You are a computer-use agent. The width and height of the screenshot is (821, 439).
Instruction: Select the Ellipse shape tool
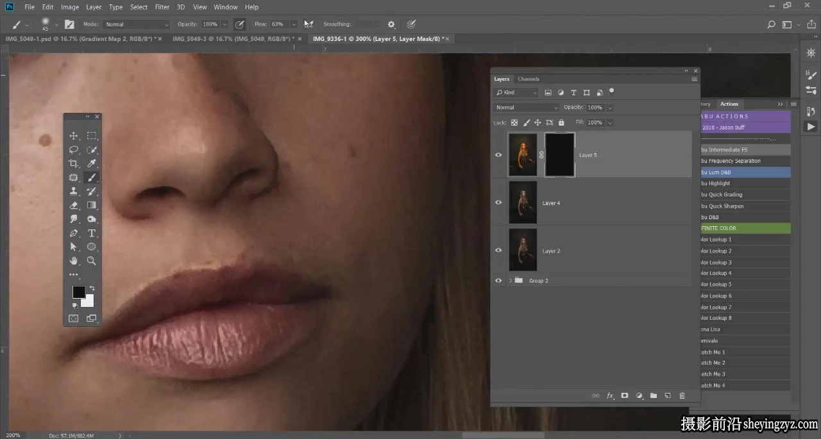pos(92,247)
